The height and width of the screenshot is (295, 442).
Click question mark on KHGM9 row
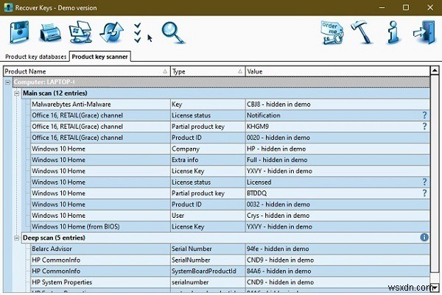[424, 127]
